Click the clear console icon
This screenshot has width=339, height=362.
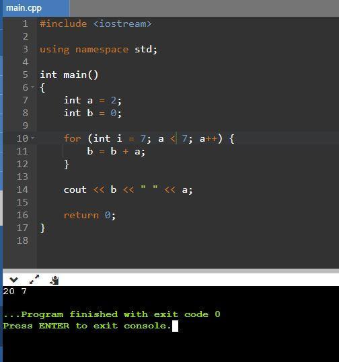(x=54, y=280)
